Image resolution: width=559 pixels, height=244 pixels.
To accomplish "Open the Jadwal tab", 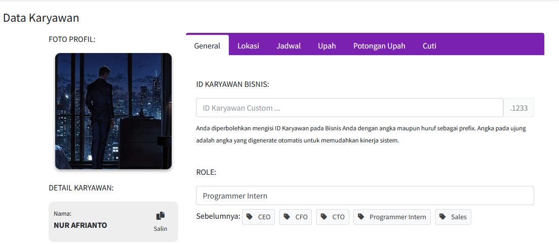I will coord(289,45).
